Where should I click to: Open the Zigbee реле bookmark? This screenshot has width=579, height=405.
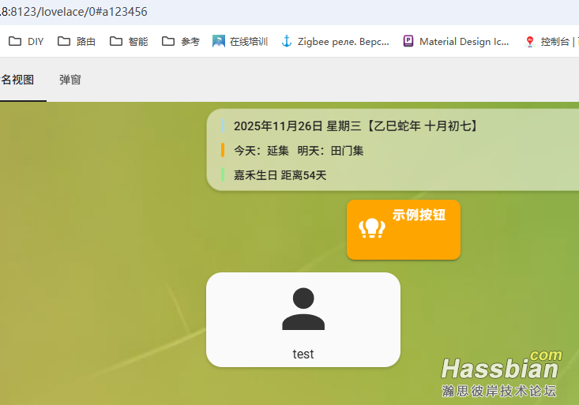coord(335,41)
